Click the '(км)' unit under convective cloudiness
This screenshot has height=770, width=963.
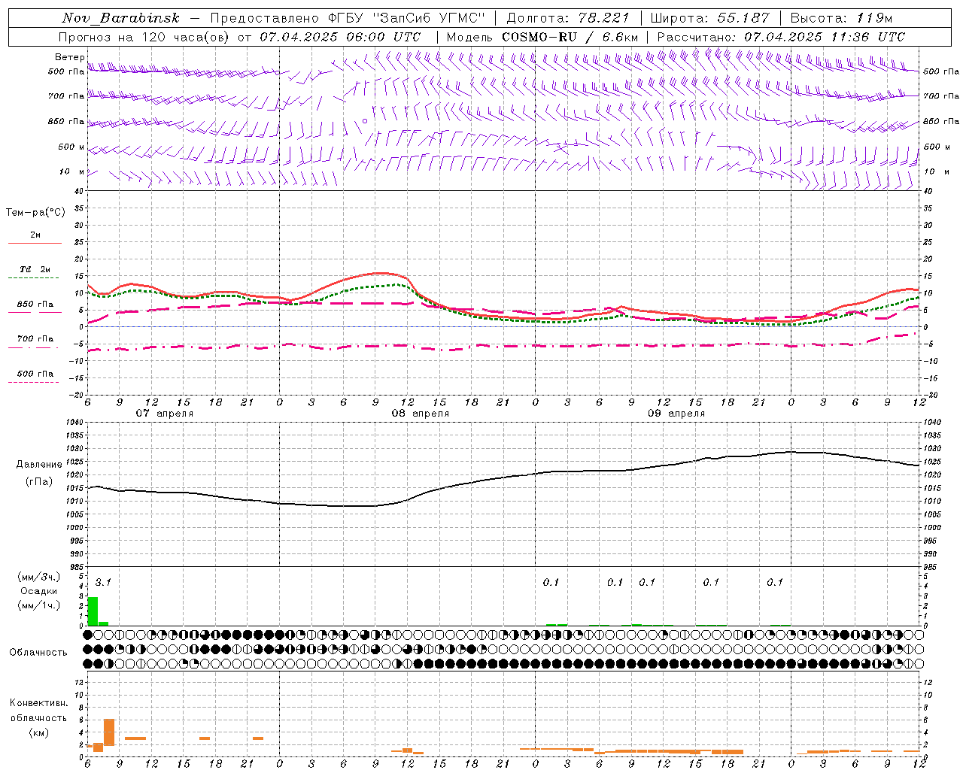coord(38,732)
